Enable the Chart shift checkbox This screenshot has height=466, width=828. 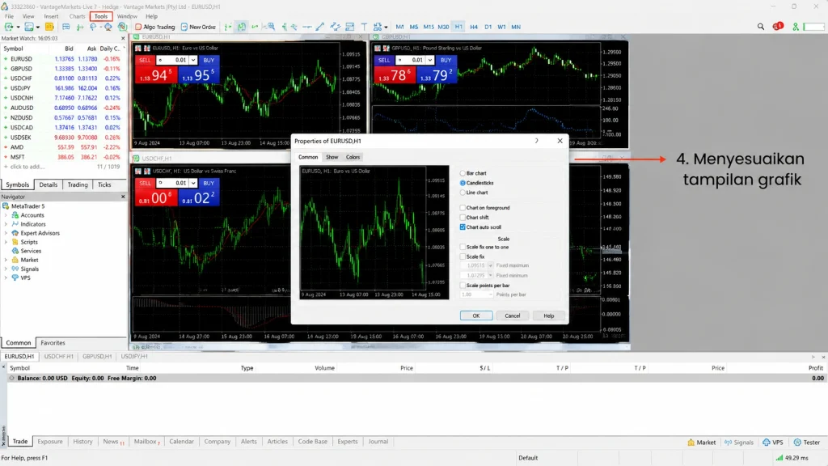click(x=463, y=217)
